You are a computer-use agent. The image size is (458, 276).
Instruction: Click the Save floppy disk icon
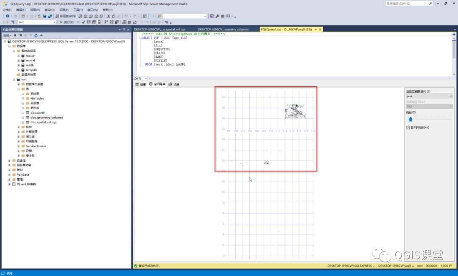click(x=45, y=16)
